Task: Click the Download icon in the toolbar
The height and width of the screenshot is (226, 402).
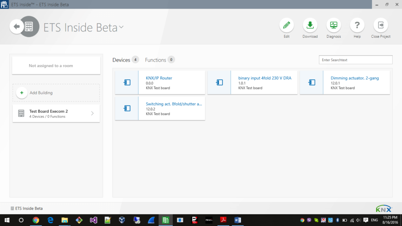Action: point(310,25)
